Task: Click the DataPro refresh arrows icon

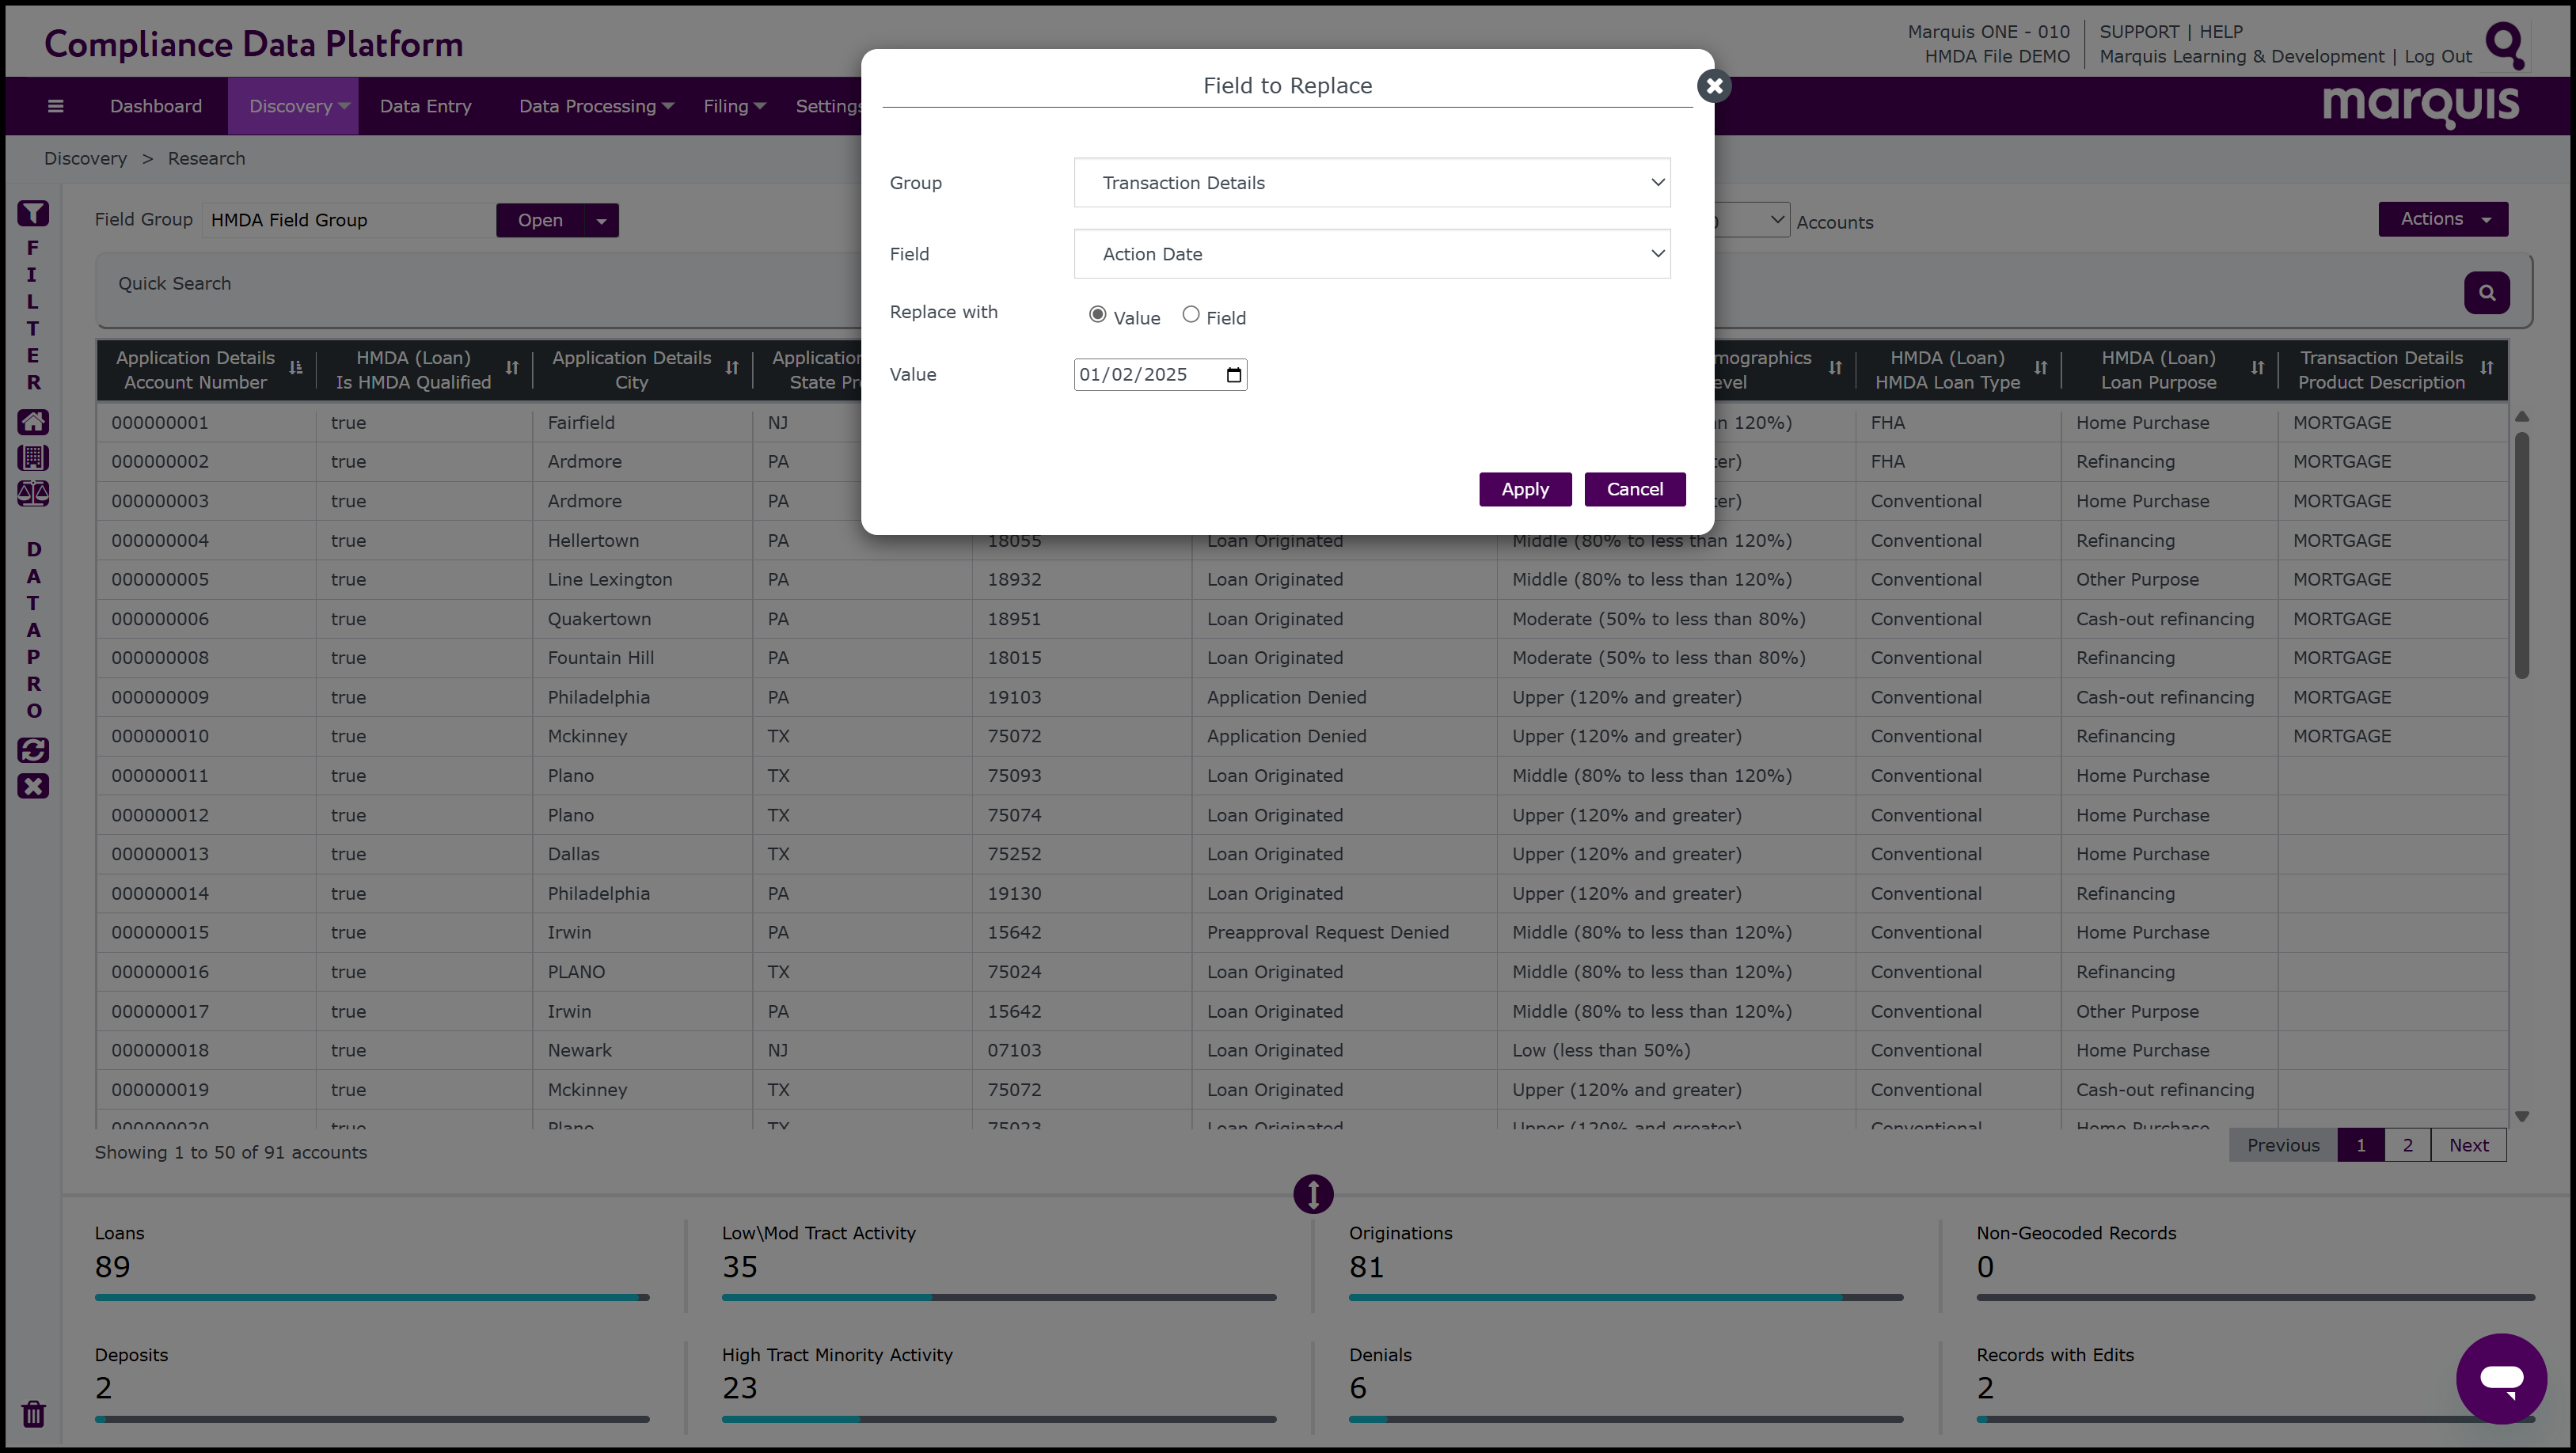Action: [x=33, y=750]
